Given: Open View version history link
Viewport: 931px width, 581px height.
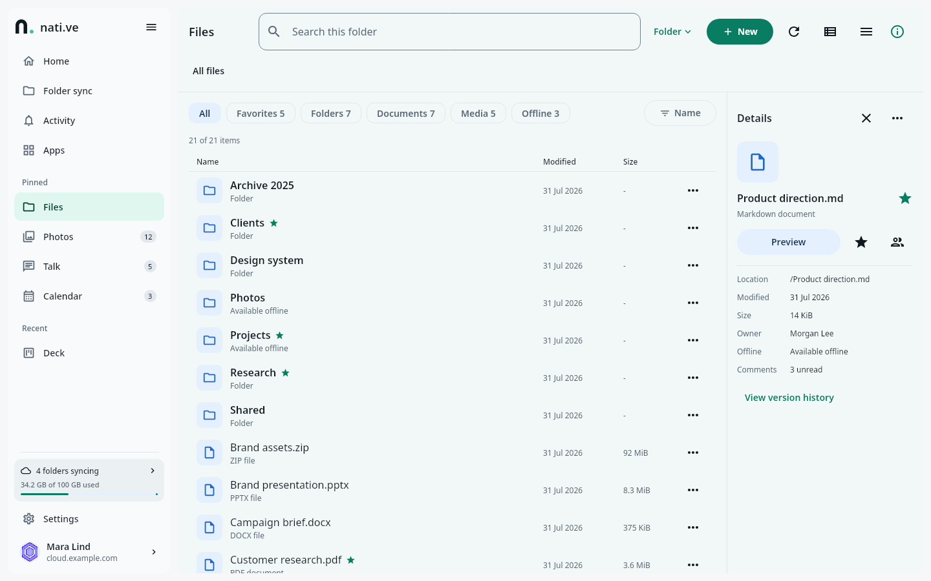Looking at the screenshot, I should pos(789,398).
